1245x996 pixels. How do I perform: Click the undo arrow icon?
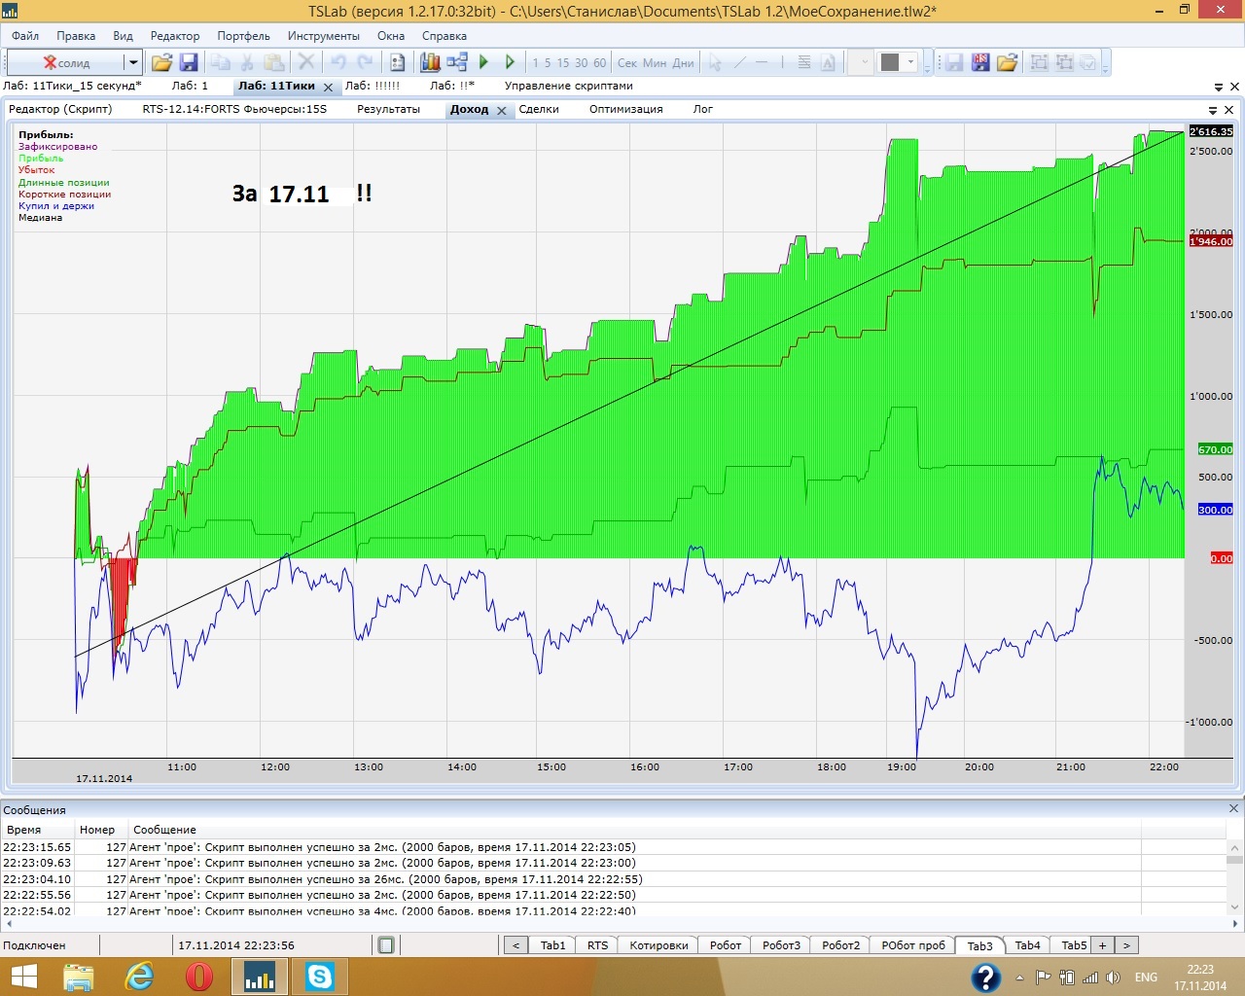(x=338, y=62)
